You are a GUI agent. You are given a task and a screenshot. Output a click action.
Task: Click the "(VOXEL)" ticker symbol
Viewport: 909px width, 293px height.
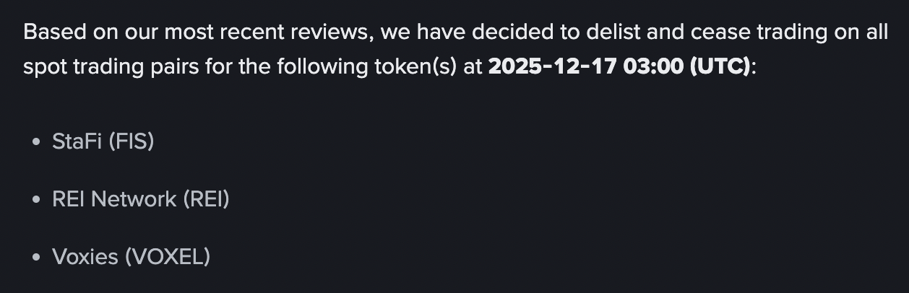[167, 256]
